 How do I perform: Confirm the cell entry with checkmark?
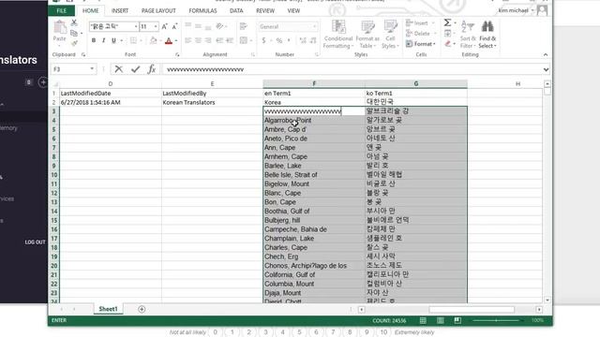[135, 69]
